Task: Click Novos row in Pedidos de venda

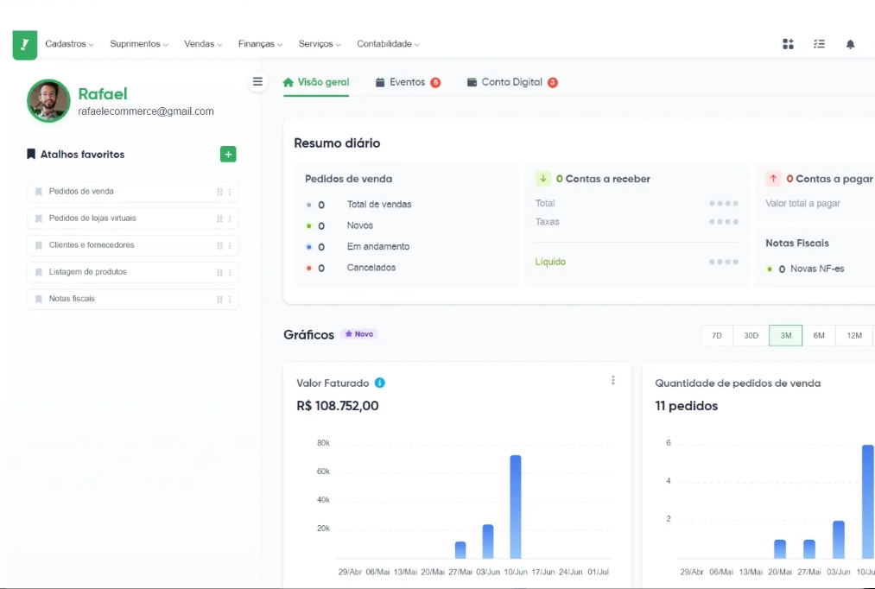Action: [x=339, y=226]
